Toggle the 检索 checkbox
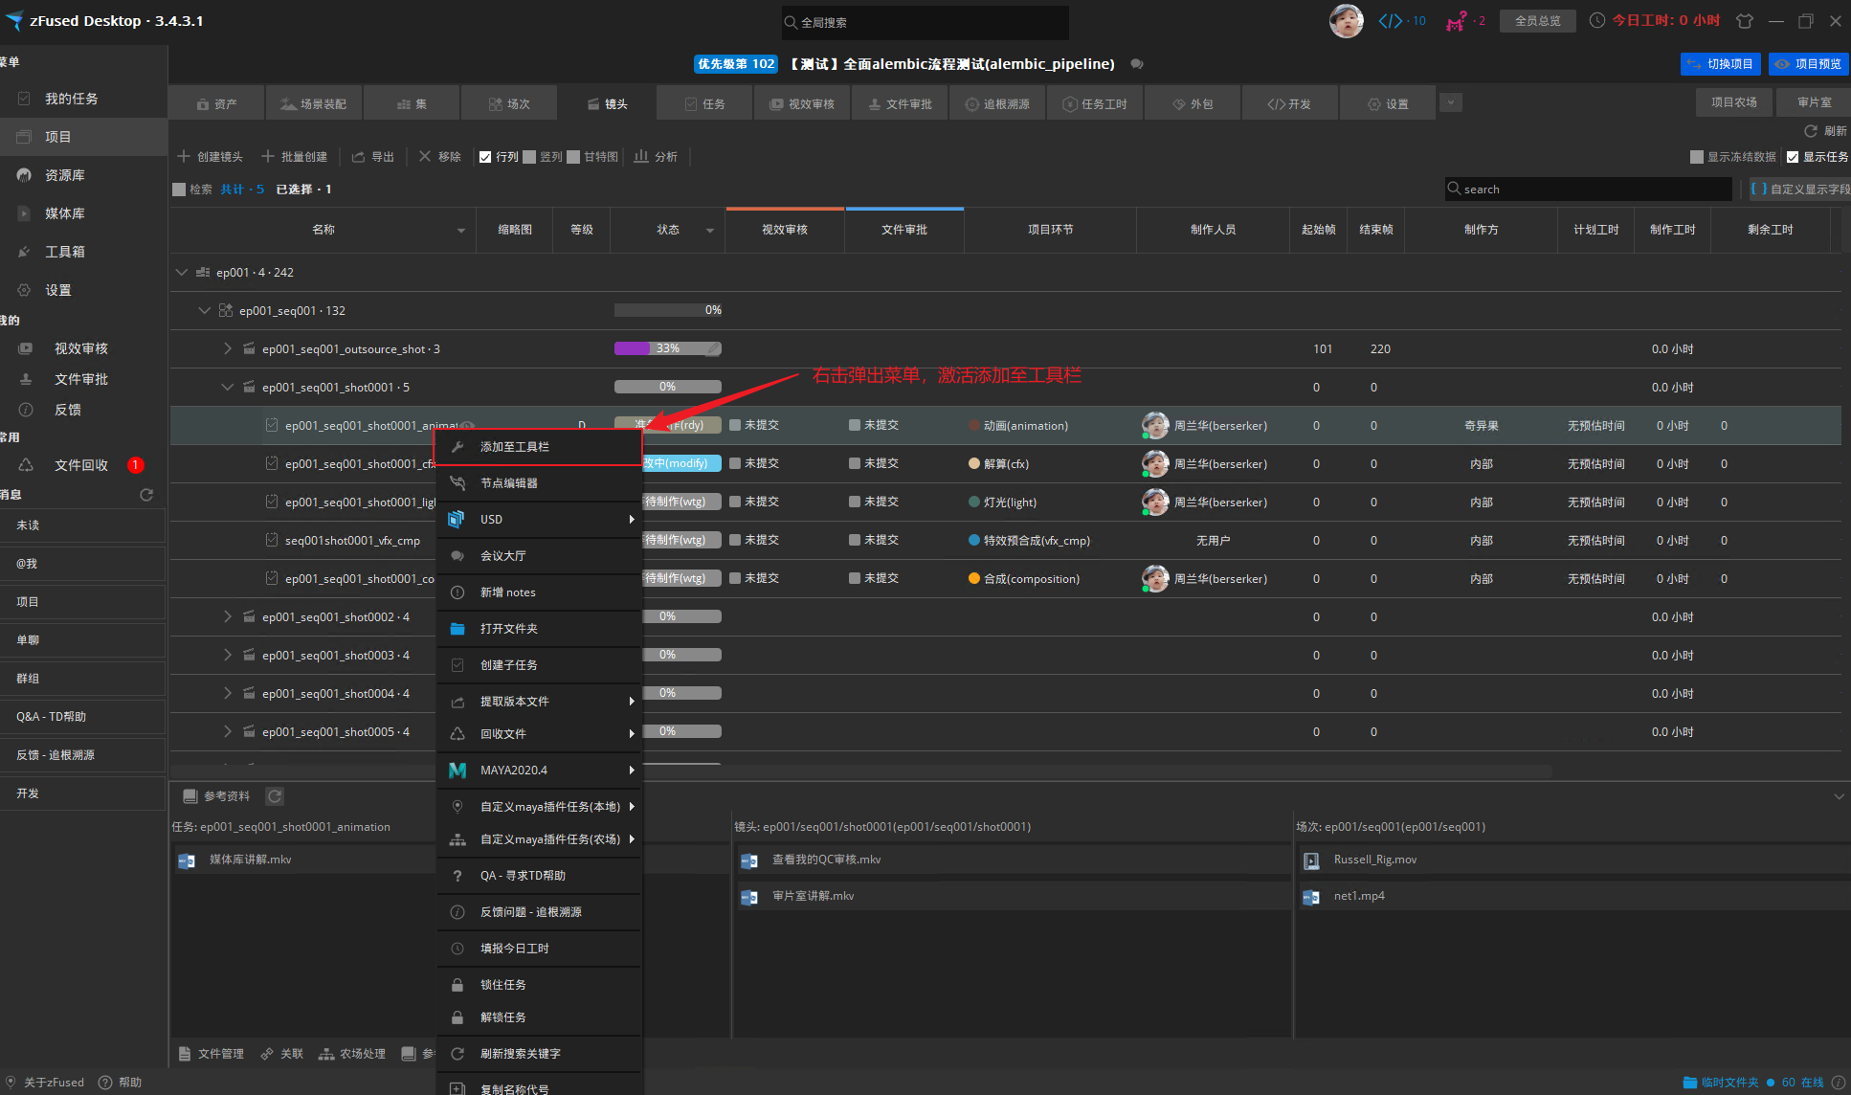Viewport: 1851px width, 1095px height. (179, 190)
